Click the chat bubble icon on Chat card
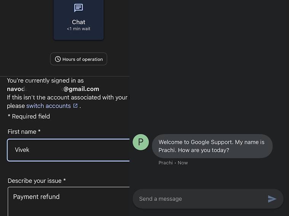This screenshot has width=289, height=216. click(78, 8)
